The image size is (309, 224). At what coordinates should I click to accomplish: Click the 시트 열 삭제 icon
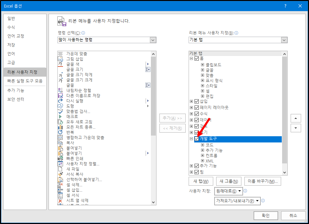[x=60, y=201]
